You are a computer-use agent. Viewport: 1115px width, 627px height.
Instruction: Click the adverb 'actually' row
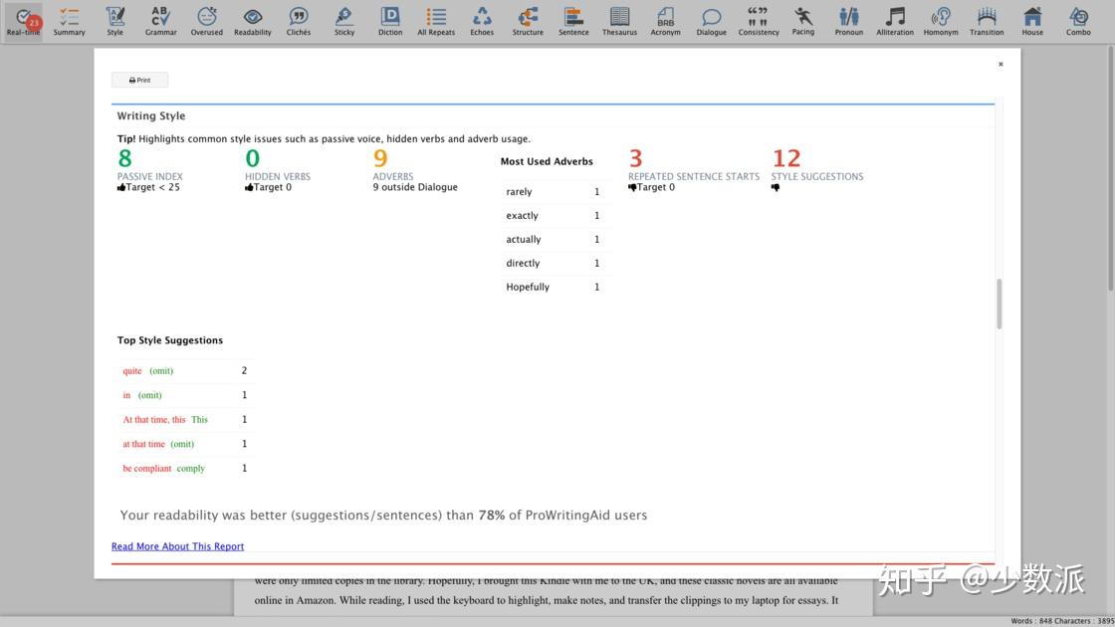coord(555,239)
